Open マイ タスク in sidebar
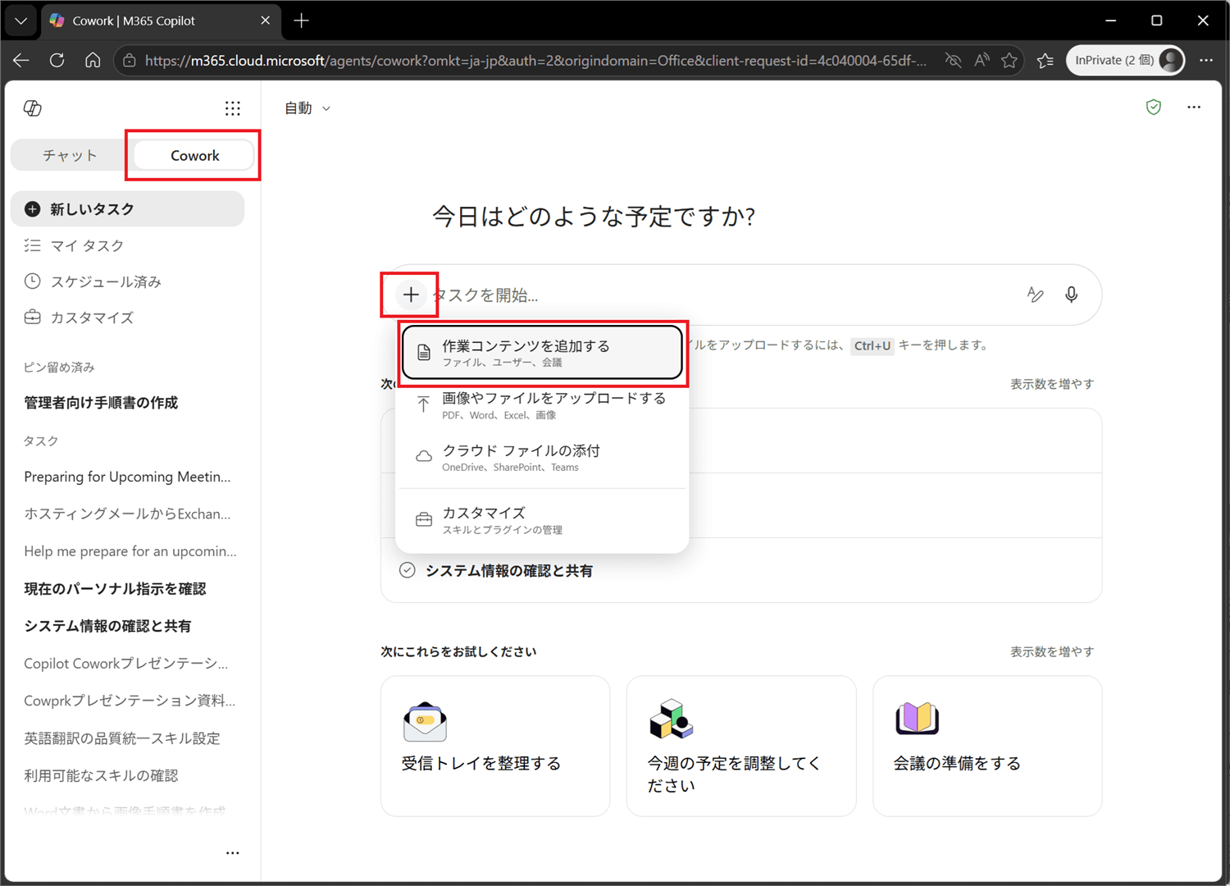 click(128, 245)
